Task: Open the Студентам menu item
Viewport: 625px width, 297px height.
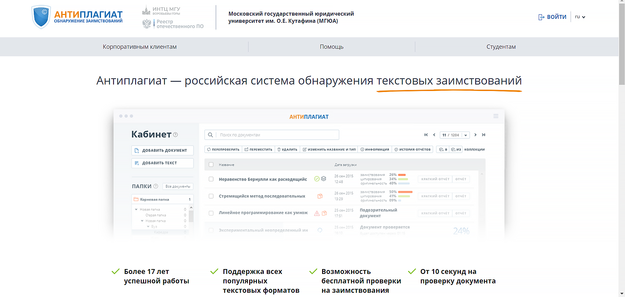Action: point(501,47)
